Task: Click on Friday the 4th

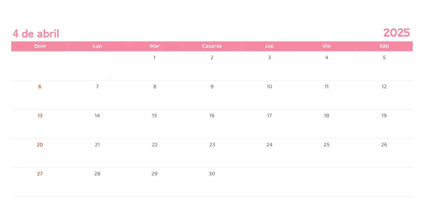Action: point(327,57)
